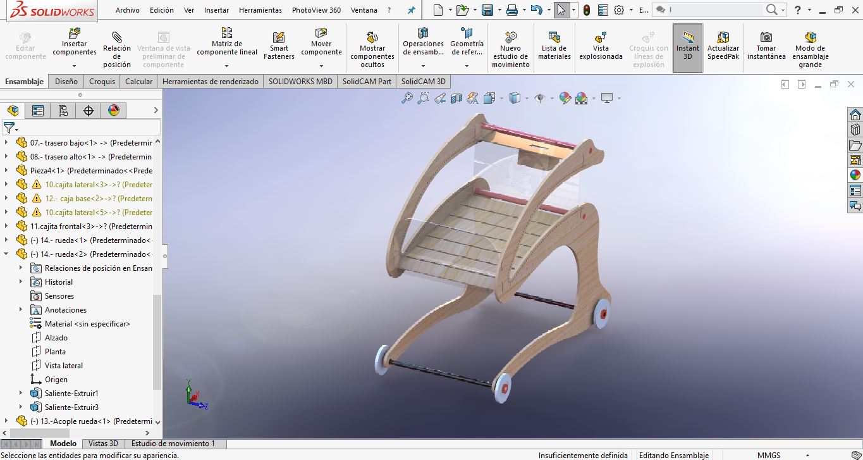Image resolution: width=863 pixels, height=460 pixels.
Task: Click the help question mark button
Action: 799,10
